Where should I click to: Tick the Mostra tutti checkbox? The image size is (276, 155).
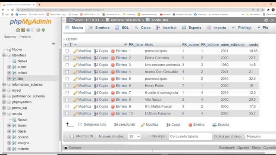tap(72, 136)
